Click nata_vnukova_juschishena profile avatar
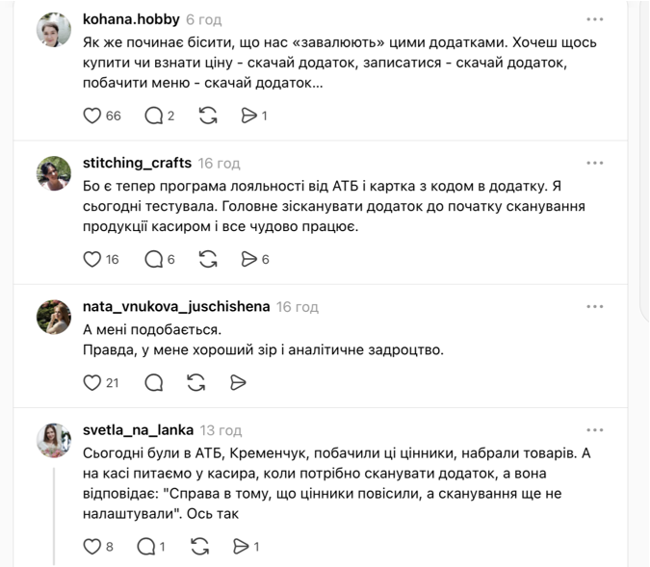The image size is (650, 567). click(53, 317)
